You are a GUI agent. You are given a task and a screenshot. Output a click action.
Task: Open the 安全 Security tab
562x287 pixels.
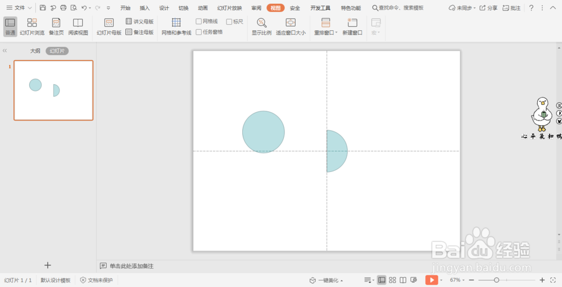(295, 8)
